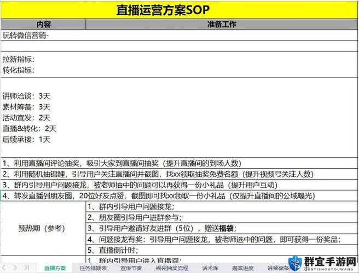Viewport: 359px width, 273px height.
Task: Click the 素材筹备：3天 line
Action: pos(26,106)
